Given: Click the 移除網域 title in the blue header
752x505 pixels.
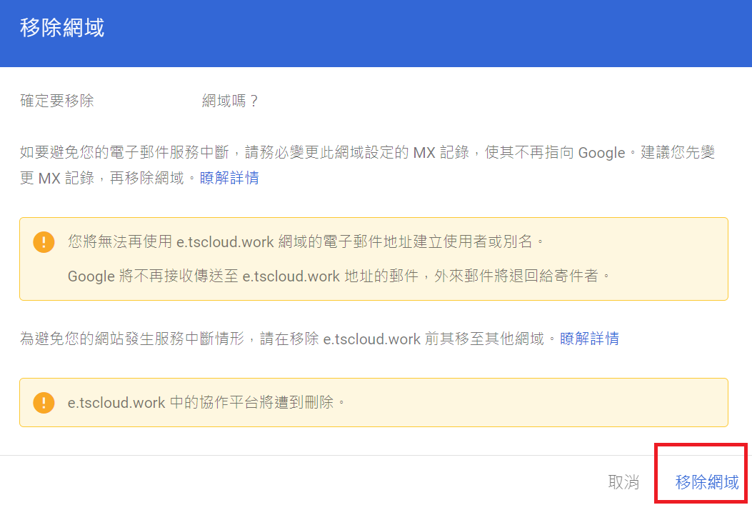Looking at the screenshot, I should click(x=62, y=29).
